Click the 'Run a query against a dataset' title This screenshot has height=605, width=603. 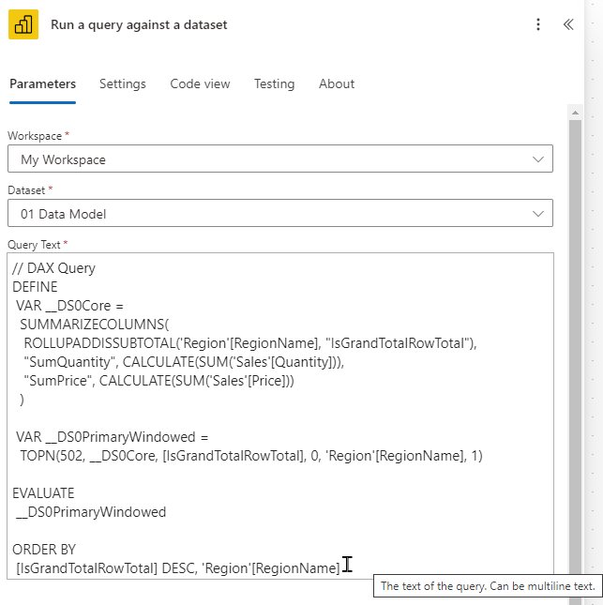point(139,24)
